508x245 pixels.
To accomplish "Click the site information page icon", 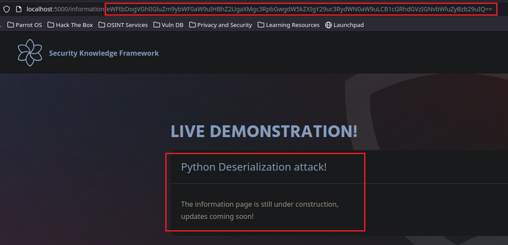I will 18,9.
